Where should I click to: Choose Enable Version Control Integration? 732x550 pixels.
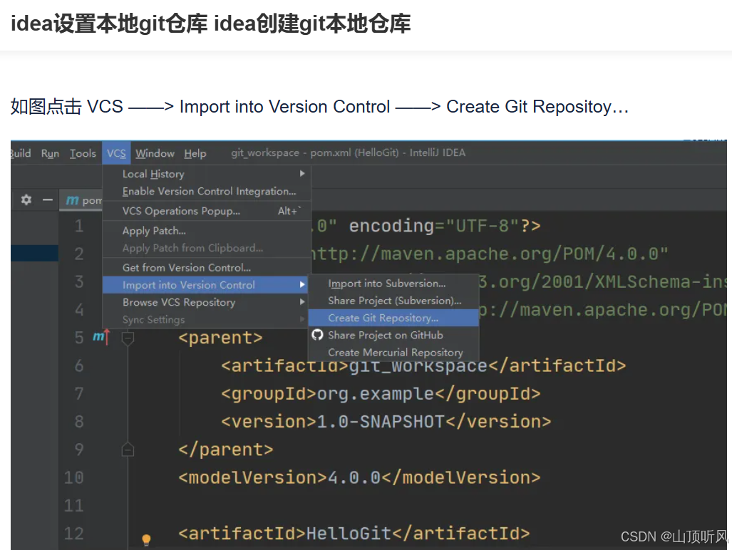click(207, 191)
